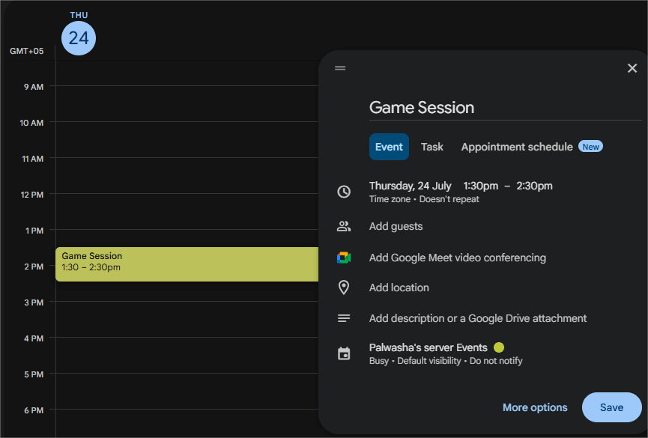
Task: Click the Google Meet camera icon
Action: pos(344,258)
